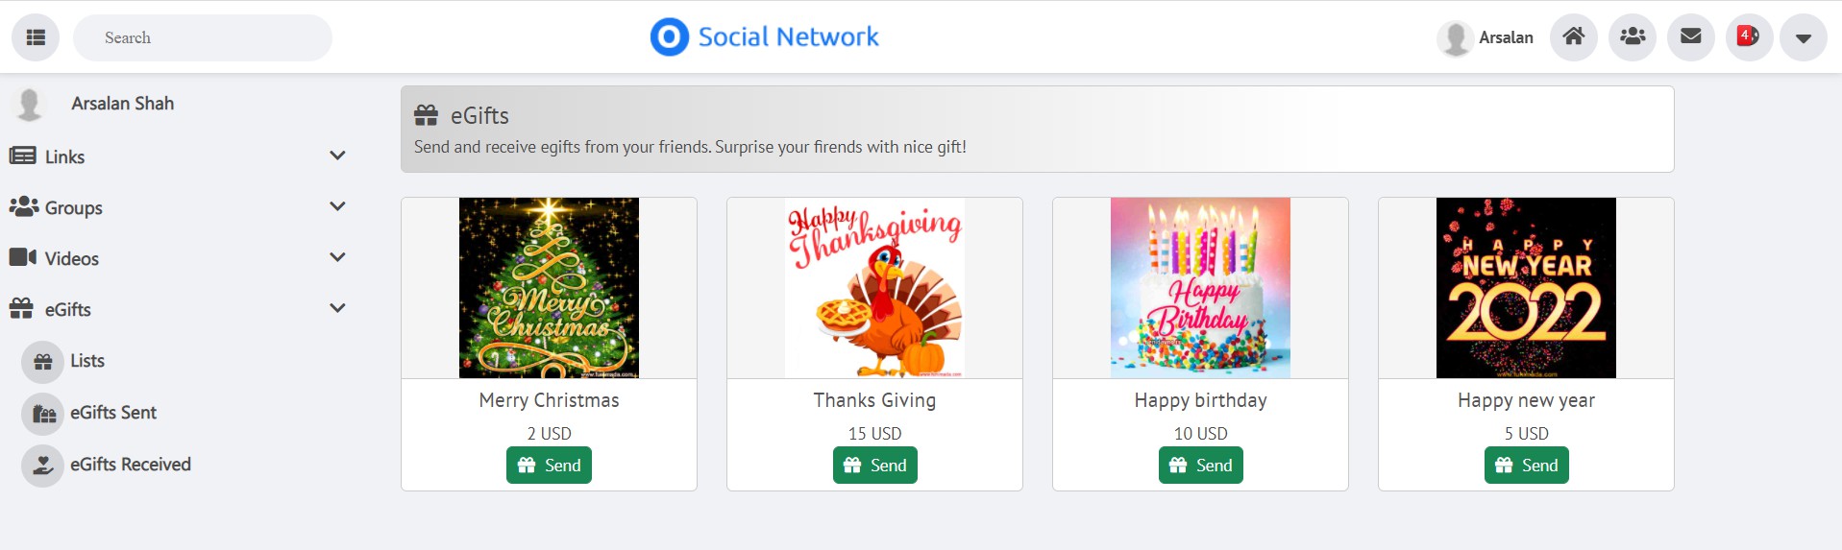This screenshot has width=1842, height=550.
Task: Focus the Search input field
Action: pos(203,37)
